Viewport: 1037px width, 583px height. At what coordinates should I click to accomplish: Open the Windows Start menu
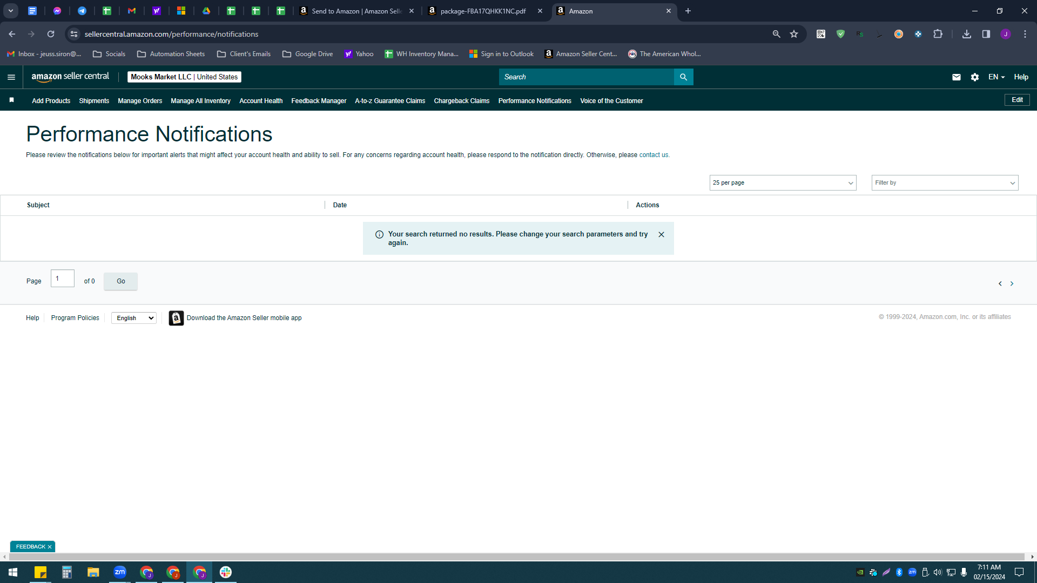[13, 572]
